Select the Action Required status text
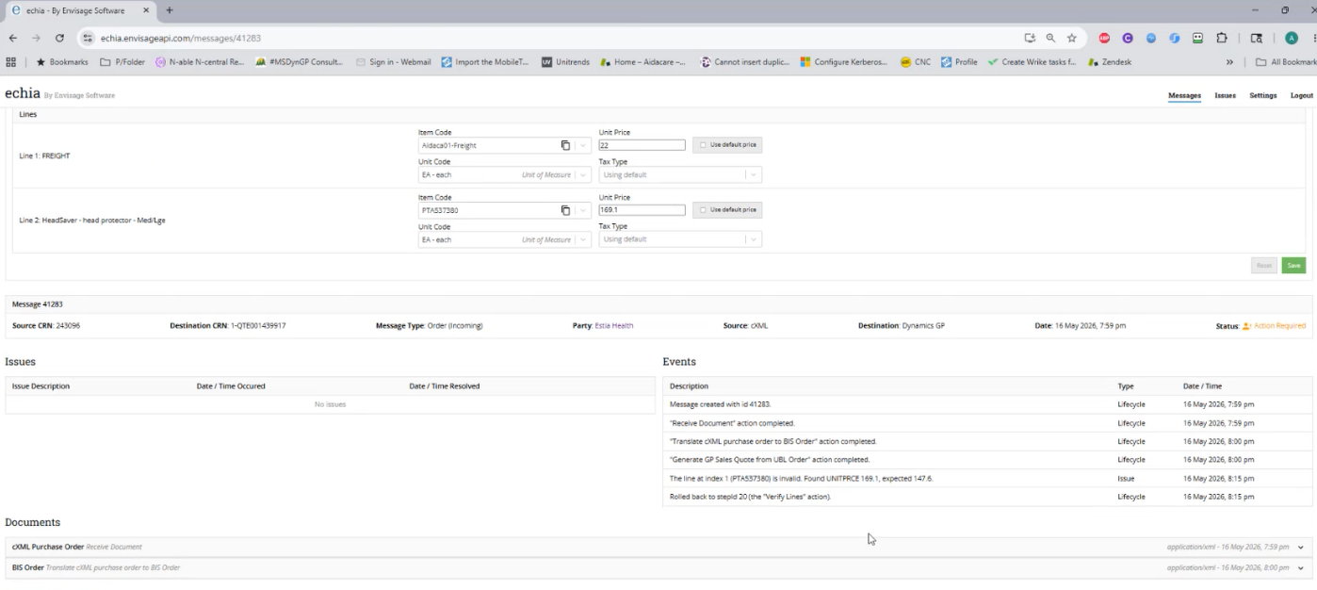 [1279, 325]
